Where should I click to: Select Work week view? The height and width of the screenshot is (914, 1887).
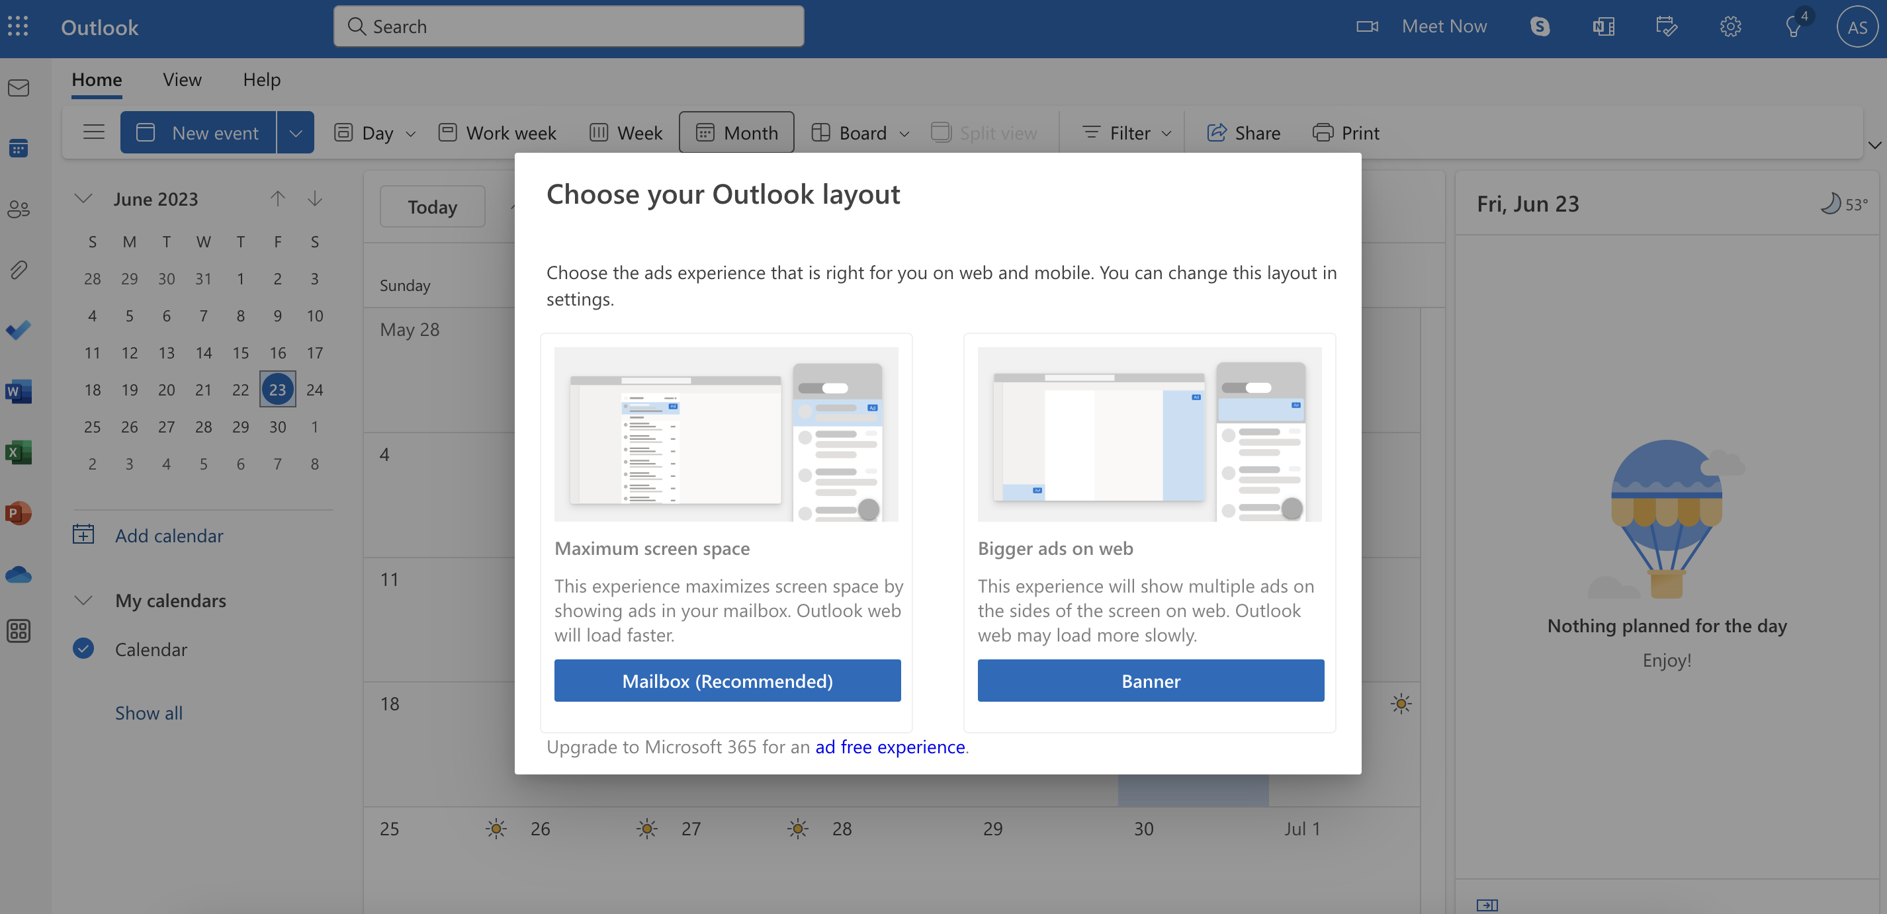(x=498, y=132)
